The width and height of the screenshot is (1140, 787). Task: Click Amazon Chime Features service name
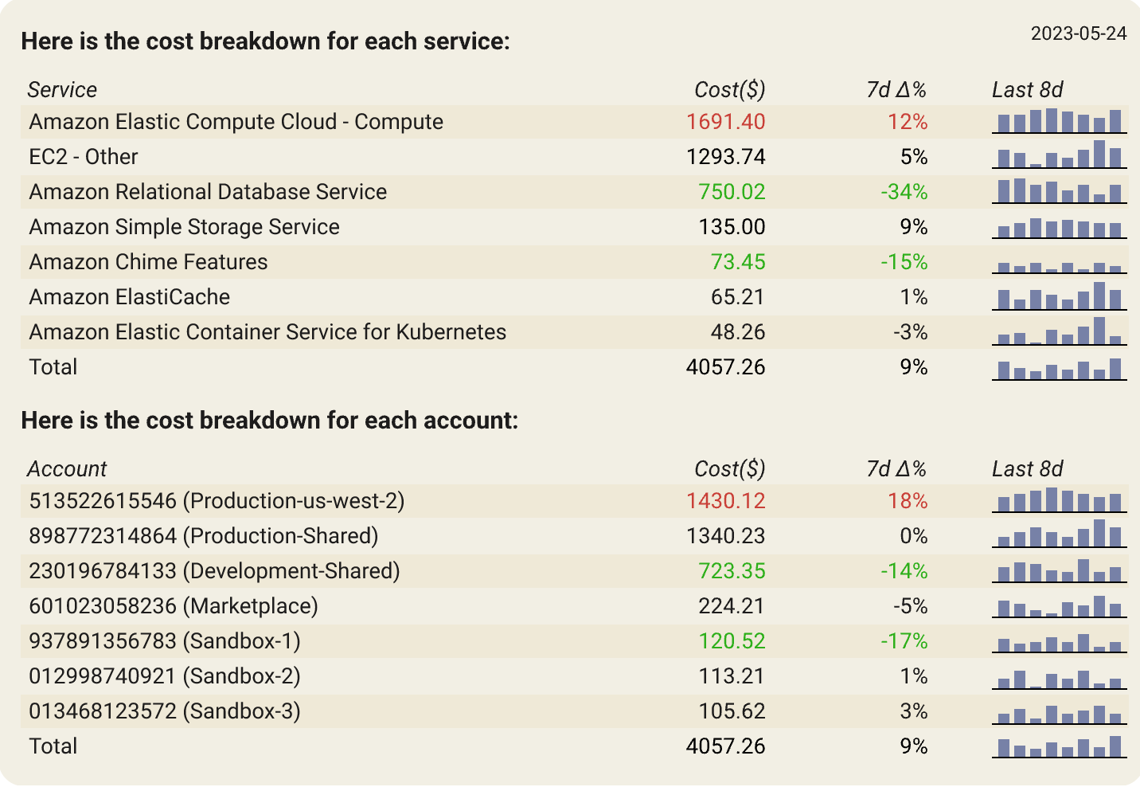[149, 262]
